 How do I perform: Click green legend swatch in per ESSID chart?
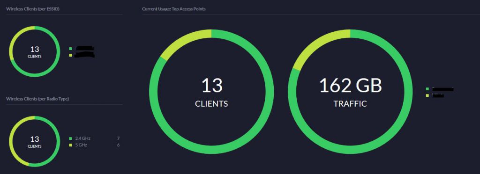[70, 49]
